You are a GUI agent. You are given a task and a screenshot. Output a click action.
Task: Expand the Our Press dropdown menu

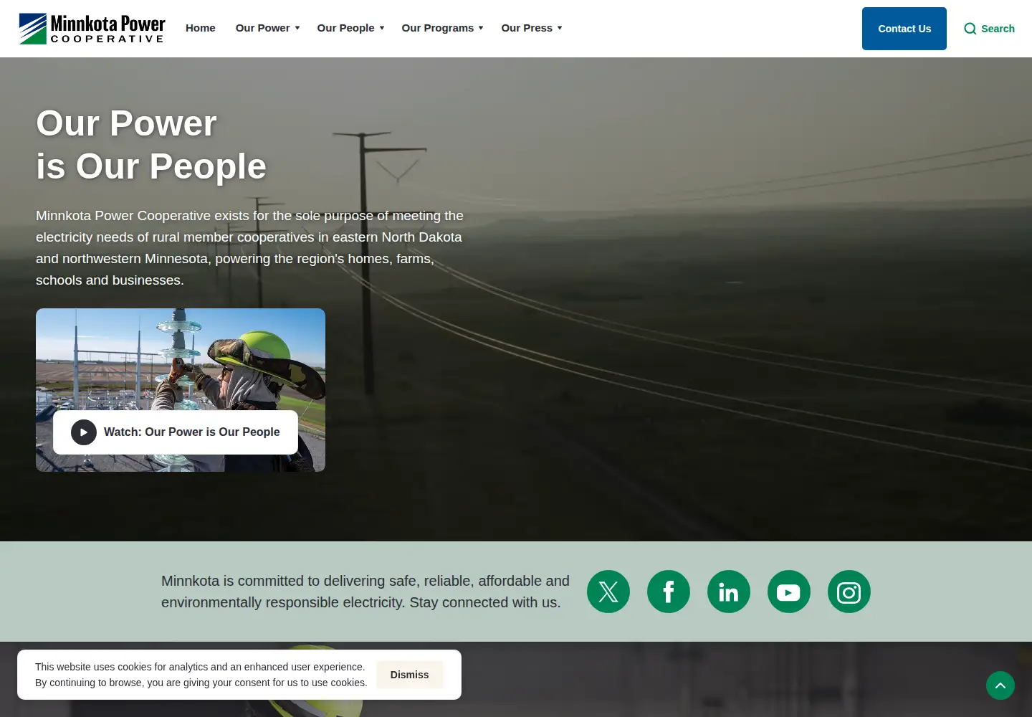[x=532, y=28]
